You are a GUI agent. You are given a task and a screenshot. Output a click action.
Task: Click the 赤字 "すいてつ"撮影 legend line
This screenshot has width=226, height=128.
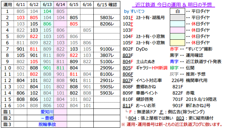tap(191, 49)
